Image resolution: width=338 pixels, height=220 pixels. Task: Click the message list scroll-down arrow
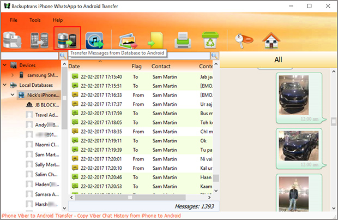[x=216, y=191]
